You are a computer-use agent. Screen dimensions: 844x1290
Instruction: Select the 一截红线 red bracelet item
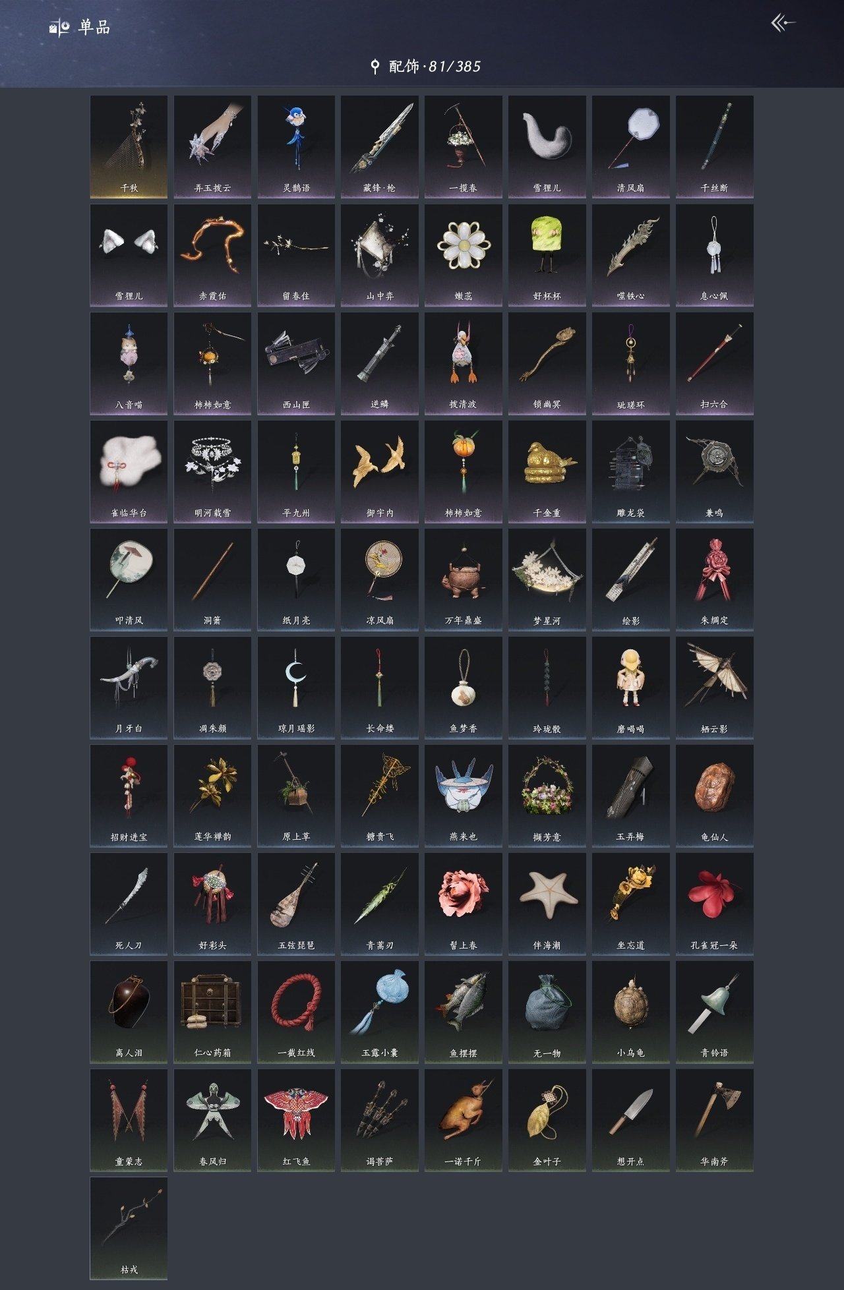point(296,1012)
